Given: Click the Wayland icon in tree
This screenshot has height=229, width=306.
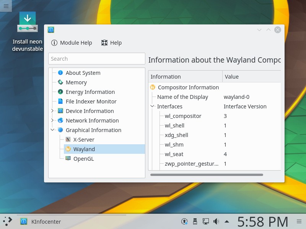Looking at the screenshot, I should [68, 149].
